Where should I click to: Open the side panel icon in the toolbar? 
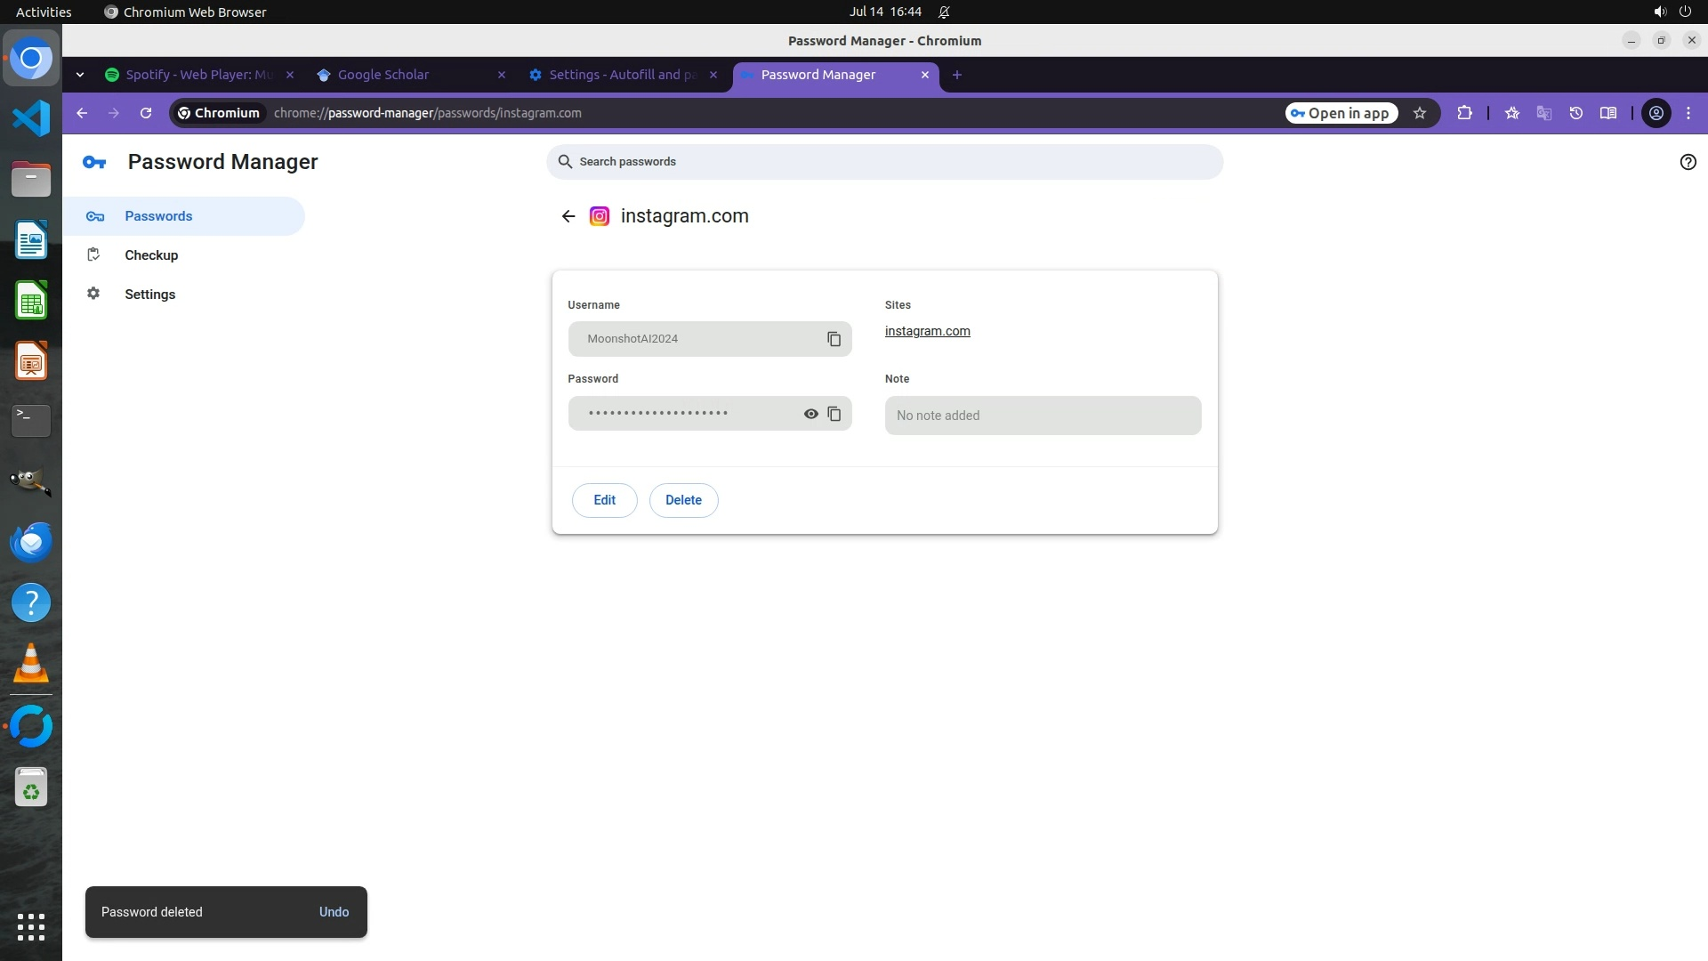click(1608, 113)
